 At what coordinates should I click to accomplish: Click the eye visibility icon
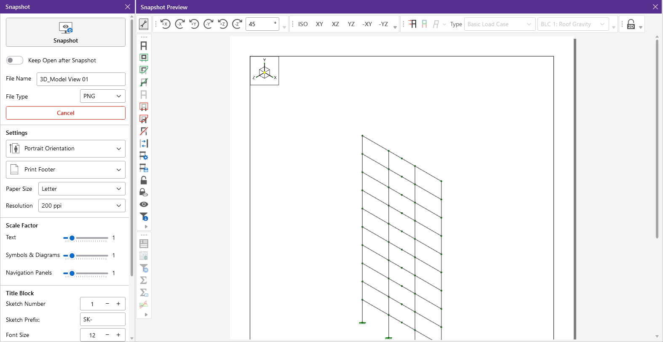pyautogui.click(x=144, y=204)
